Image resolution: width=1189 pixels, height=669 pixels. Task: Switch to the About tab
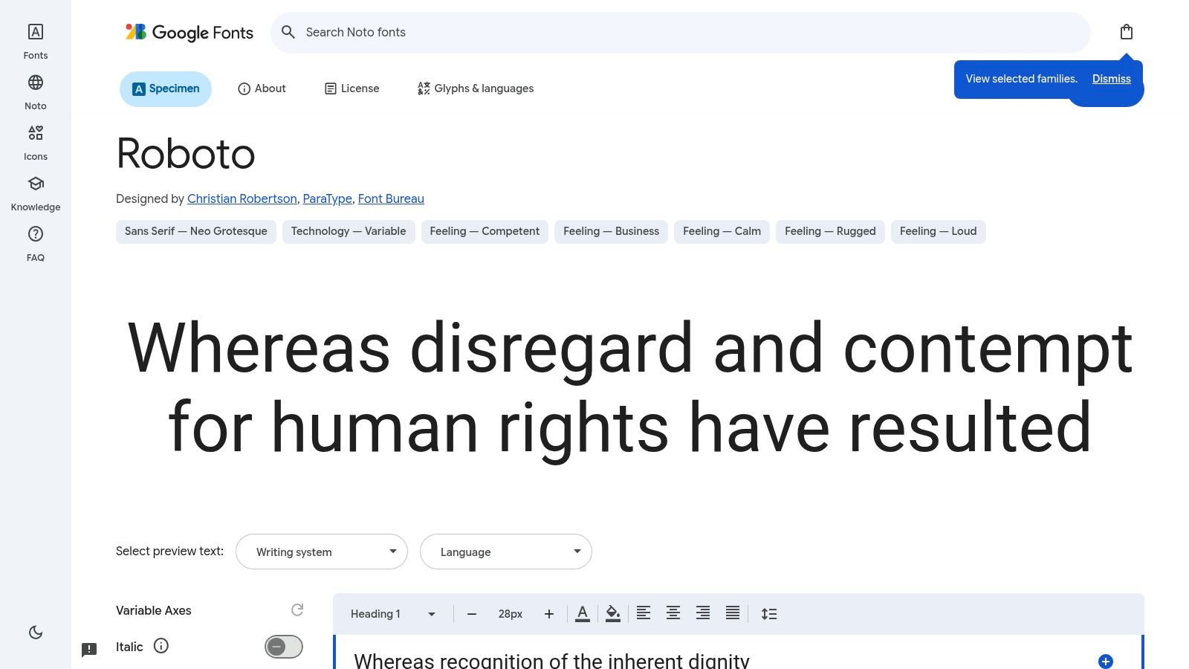pyautogui.click(x=262, y=88)
